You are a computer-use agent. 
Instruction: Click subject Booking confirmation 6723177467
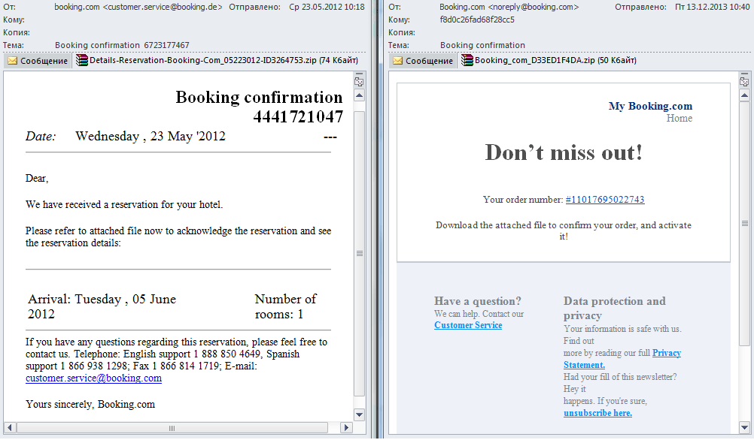coord(122,45)
